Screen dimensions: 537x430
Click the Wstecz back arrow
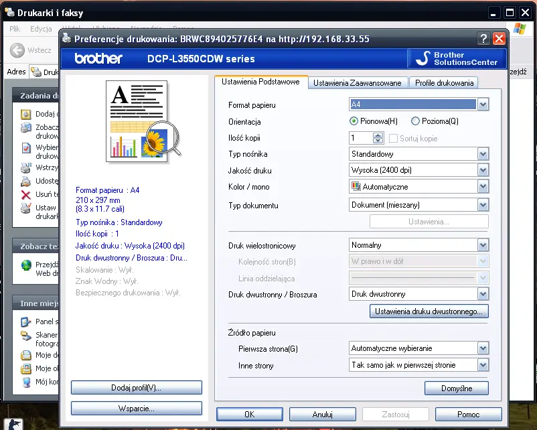17,50
